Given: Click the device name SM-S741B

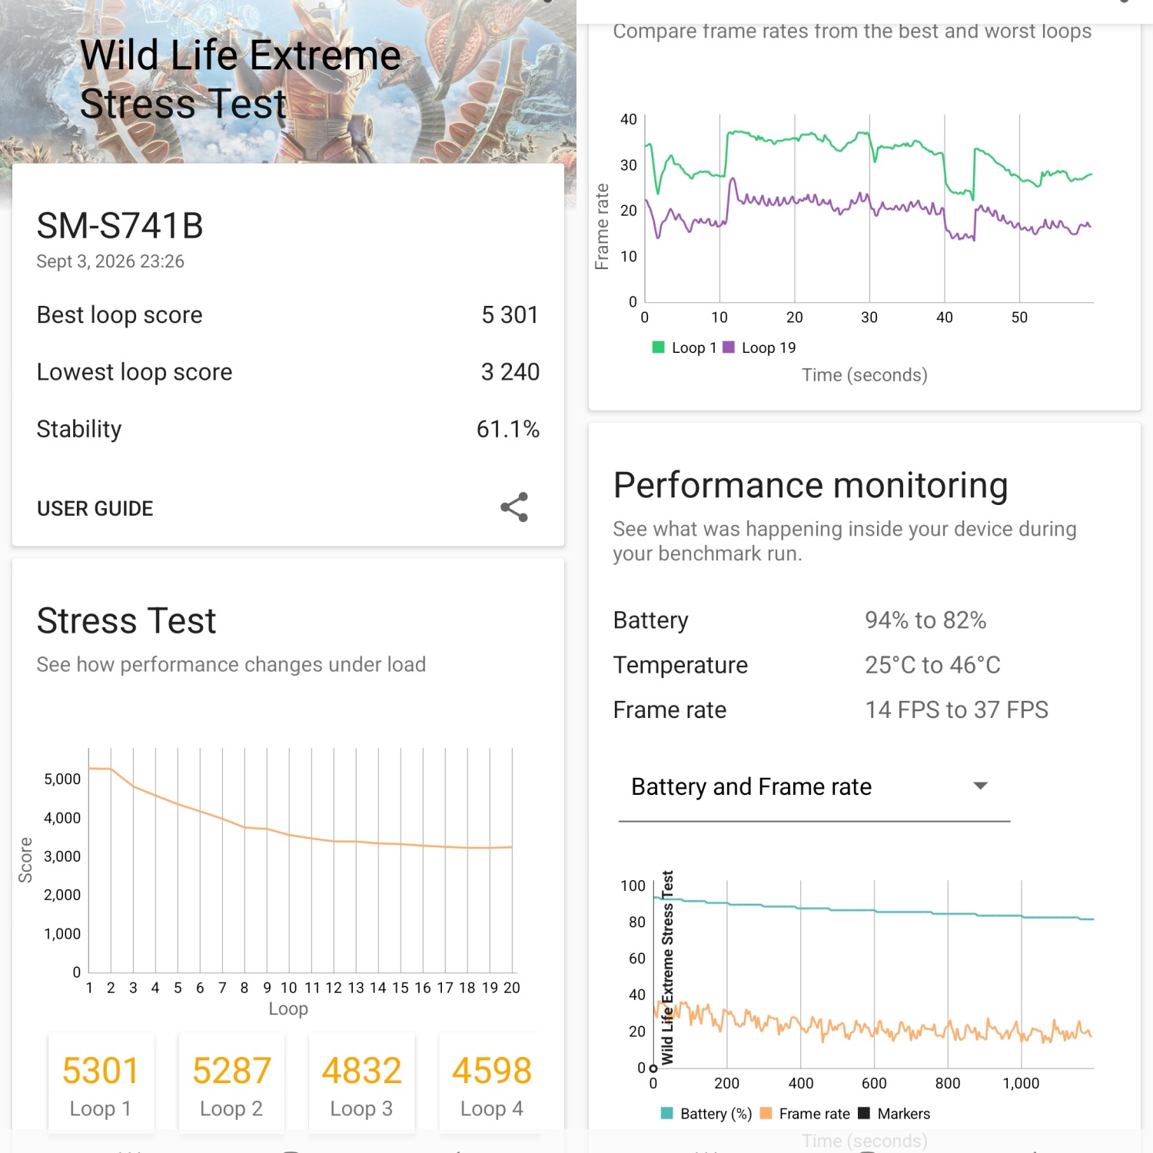Looking at the screenshot, I should pos(120,226).
